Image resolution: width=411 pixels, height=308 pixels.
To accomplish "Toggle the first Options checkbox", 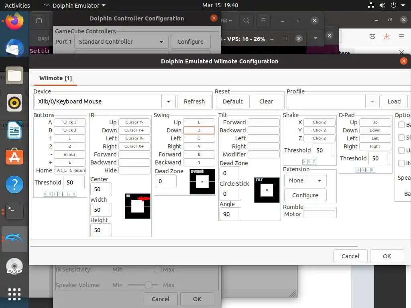I will coord(401,125).
